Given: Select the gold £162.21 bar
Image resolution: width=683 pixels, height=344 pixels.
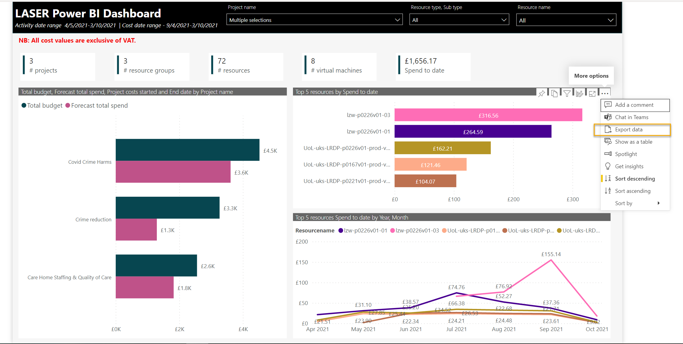Looking at the screenshot, I should click(443, 148).
